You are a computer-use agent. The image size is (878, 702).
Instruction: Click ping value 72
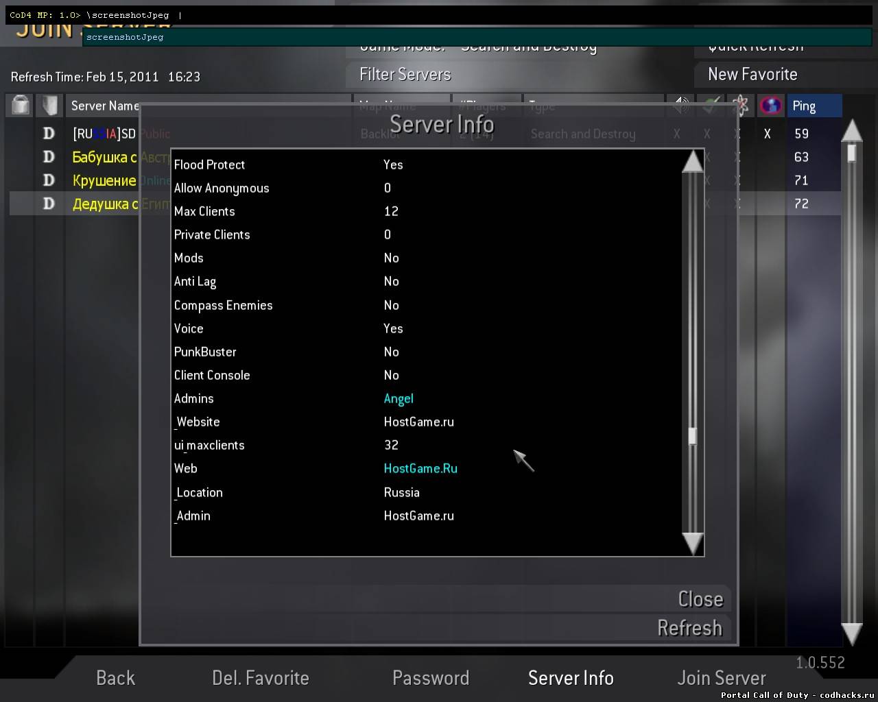tap(801, 204)
